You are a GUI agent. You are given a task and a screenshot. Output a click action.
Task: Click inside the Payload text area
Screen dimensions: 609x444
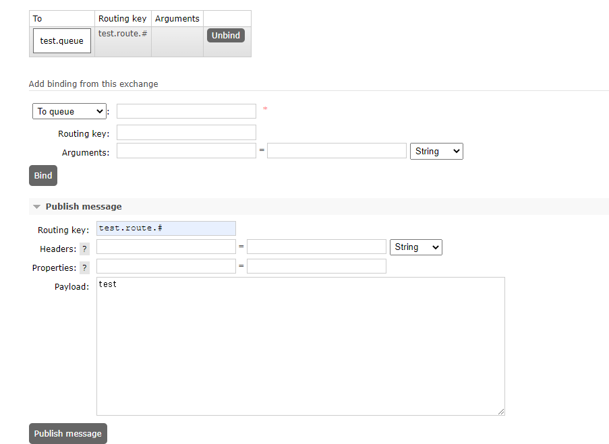(301, 346)
